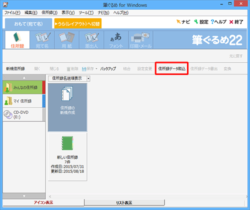Open the ファイル(F) menu
This screenshot has height=210, width=250.
click(x=12, y=12)
